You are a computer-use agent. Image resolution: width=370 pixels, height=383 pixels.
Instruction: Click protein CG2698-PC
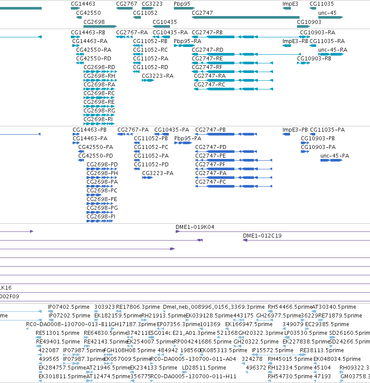pyautogui.click(x=102, y=191)
